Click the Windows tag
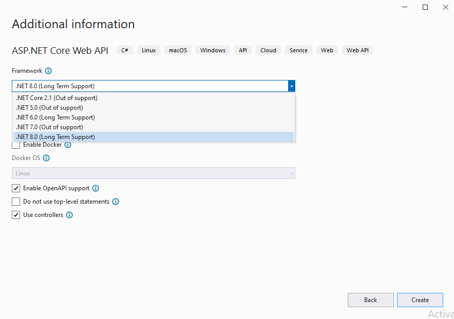The width and height of the screenshot is (454, 319). [213, 50]
